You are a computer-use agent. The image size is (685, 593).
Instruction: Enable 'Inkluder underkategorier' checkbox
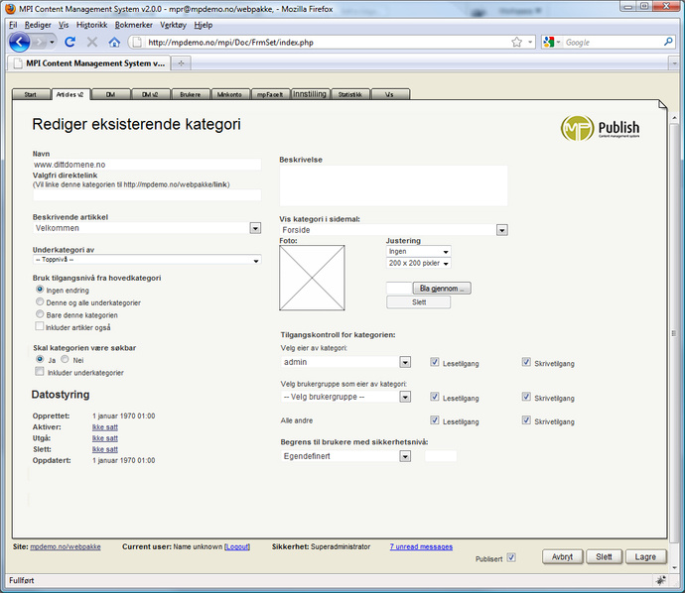(40, 373)
